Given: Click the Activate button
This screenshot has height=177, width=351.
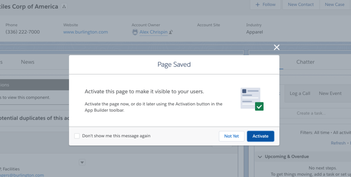Looking at the screenshot, I should (261, 136).
